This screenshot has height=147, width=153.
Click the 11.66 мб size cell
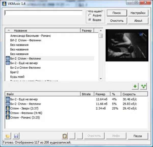pos(101,104)
